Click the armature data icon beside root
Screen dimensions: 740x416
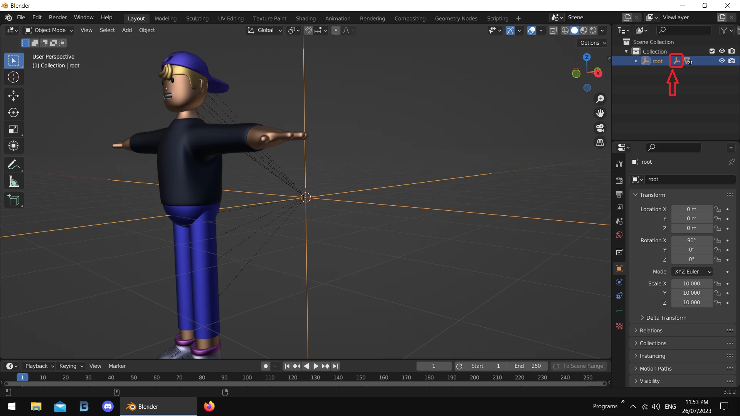[x=676, y=61]
